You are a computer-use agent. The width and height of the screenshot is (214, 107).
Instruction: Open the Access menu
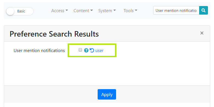pos(59,11)
